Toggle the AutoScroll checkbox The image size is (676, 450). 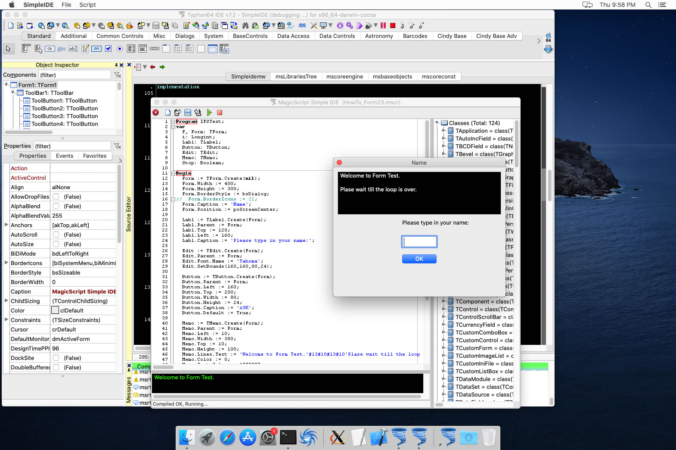(x=56, y=234)
